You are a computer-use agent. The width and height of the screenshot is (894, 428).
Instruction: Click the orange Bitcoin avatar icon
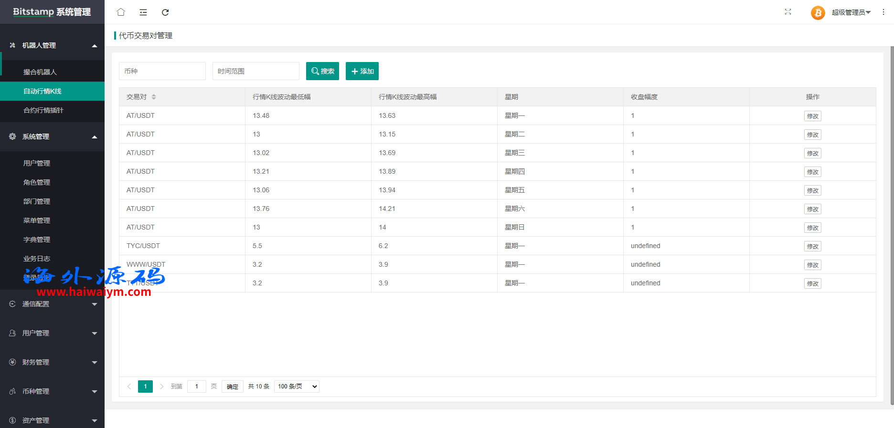818,12
